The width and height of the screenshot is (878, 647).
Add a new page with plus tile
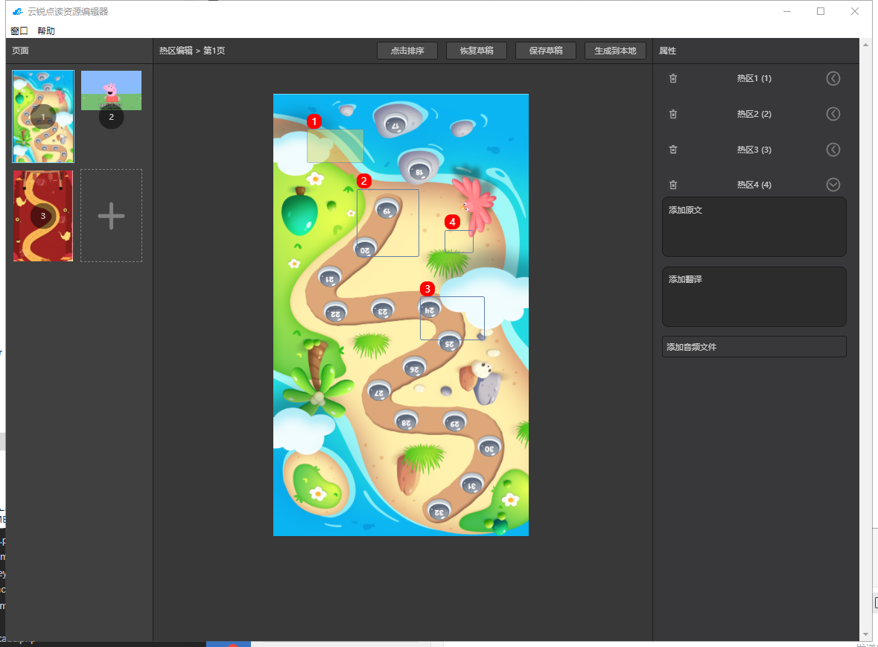tap(111, 216)
